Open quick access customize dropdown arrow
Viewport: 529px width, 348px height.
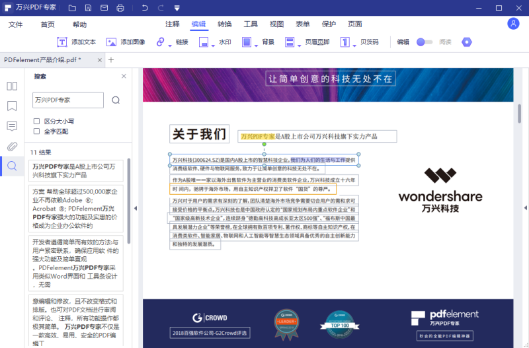coord(177,8)
